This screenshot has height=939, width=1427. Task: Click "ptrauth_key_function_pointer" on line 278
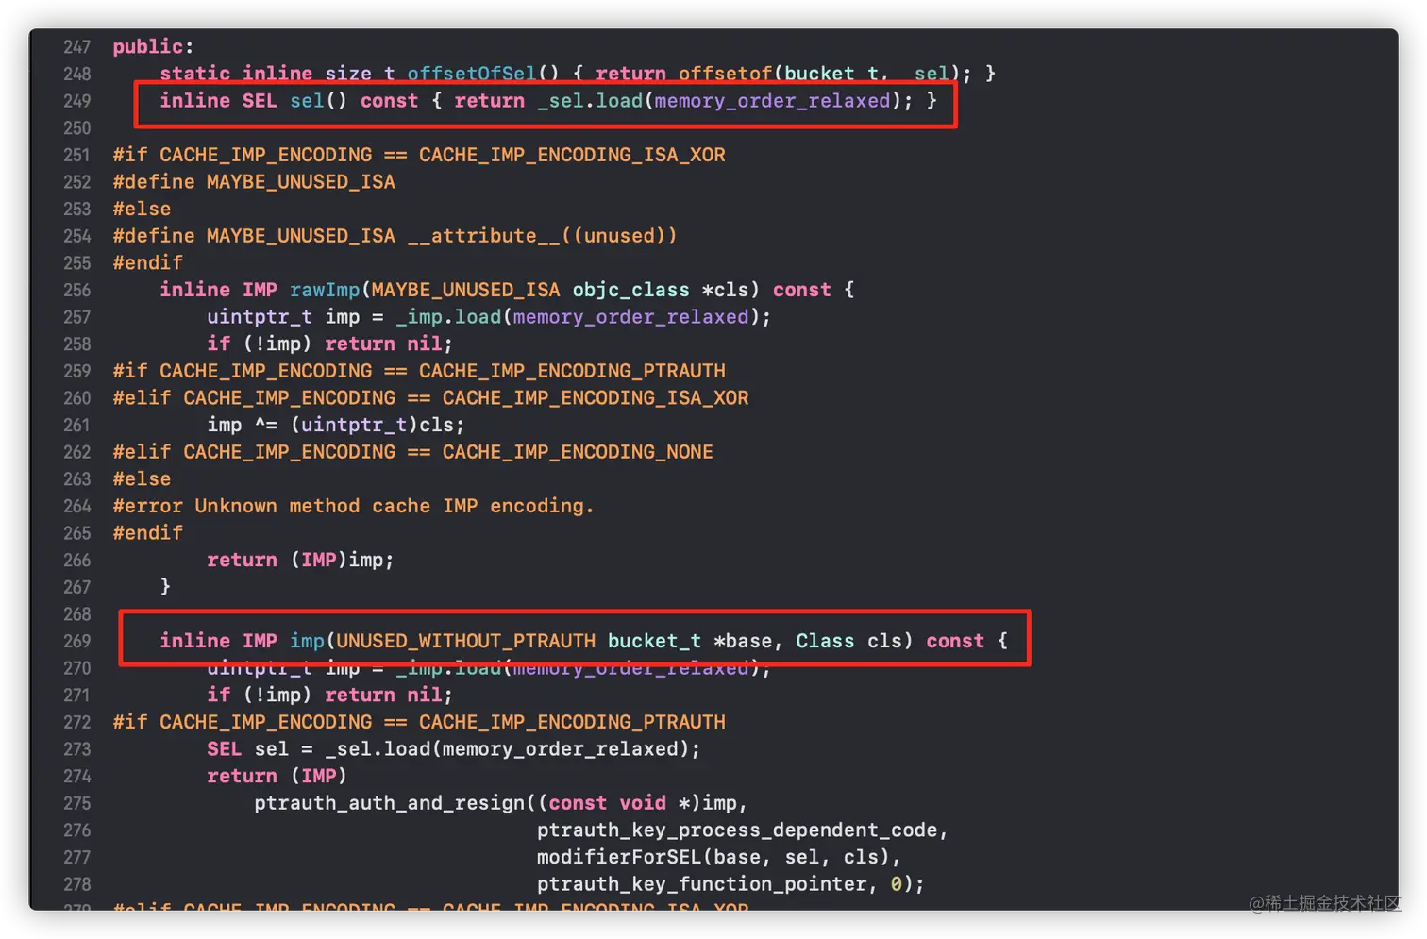701,884
